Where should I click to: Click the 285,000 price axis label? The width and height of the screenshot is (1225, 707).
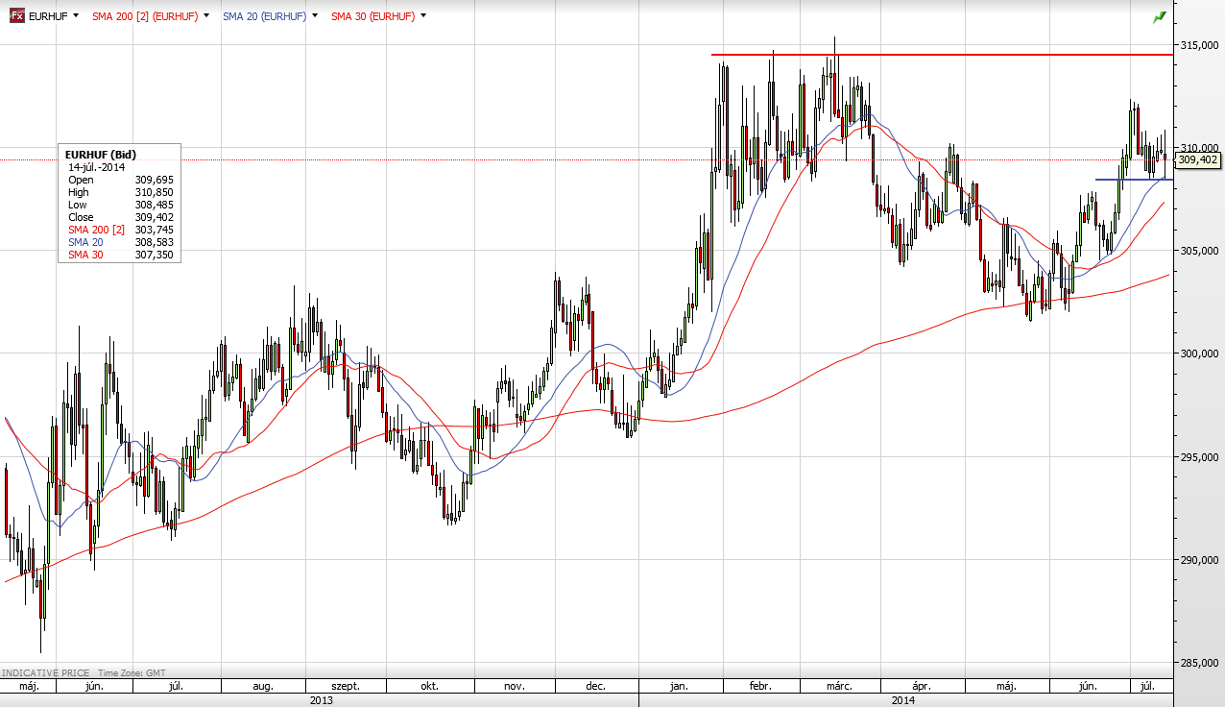pos(1200,662)
